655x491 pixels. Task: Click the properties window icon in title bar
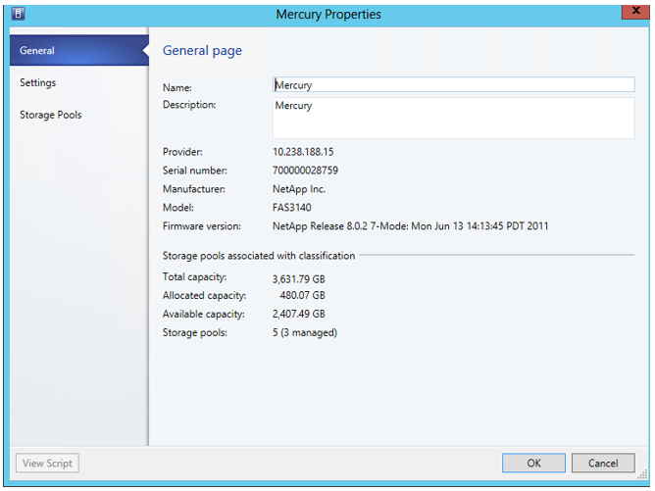coord(18,14)
